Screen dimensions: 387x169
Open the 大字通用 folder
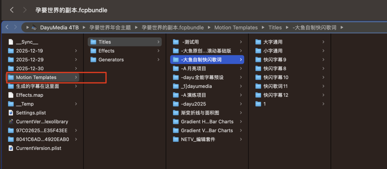coord(272,42)
